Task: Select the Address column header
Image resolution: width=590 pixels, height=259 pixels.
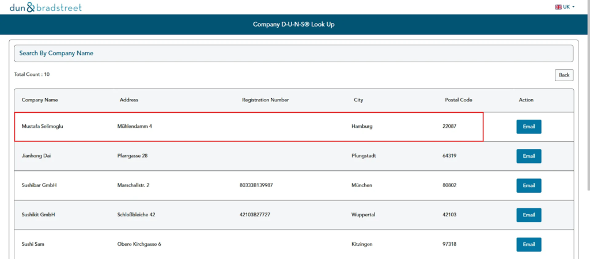Action: click(129, 100)
